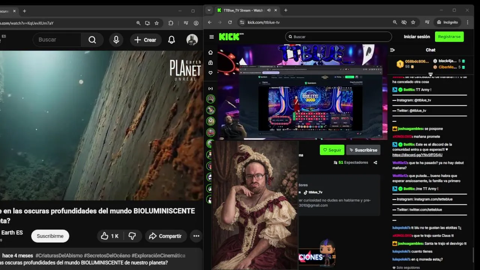Switch to the TTBlue_TV Stream tab

click(x=243, y=10)
